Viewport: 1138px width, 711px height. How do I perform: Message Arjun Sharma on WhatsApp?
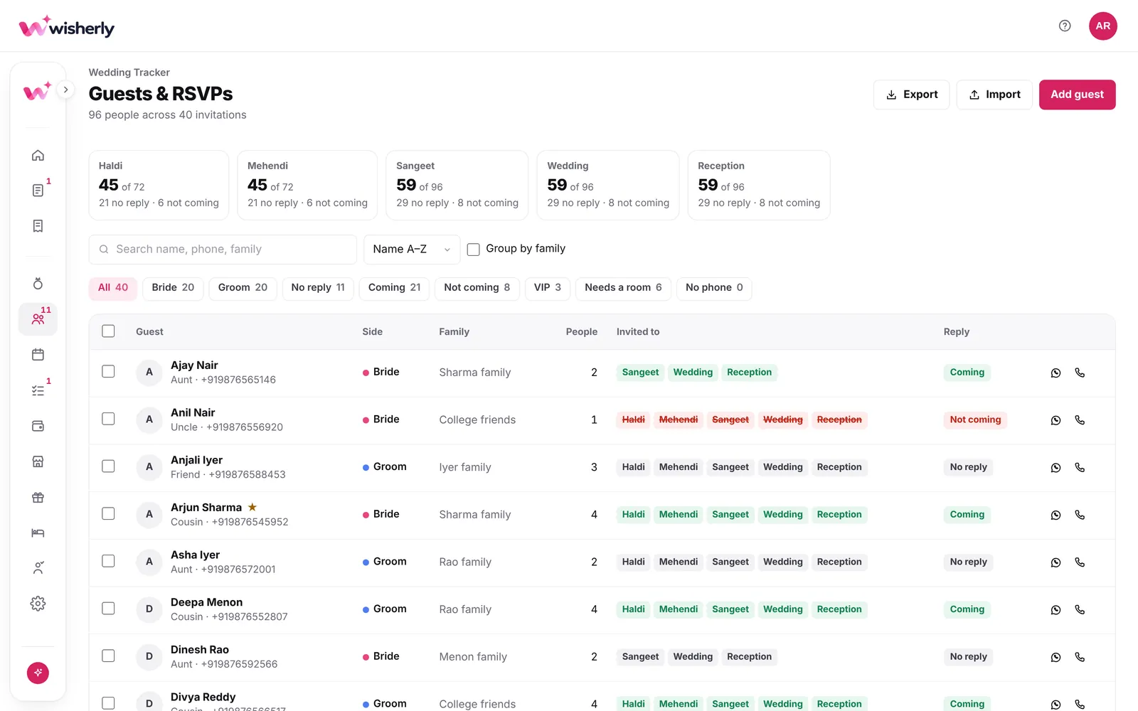(x=1055, y=515)
